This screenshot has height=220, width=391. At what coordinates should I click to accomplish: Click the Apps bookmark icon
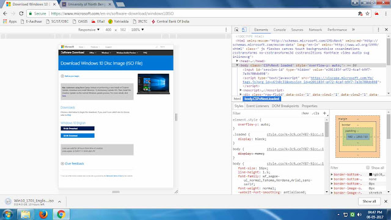click(x=10, y=21)
